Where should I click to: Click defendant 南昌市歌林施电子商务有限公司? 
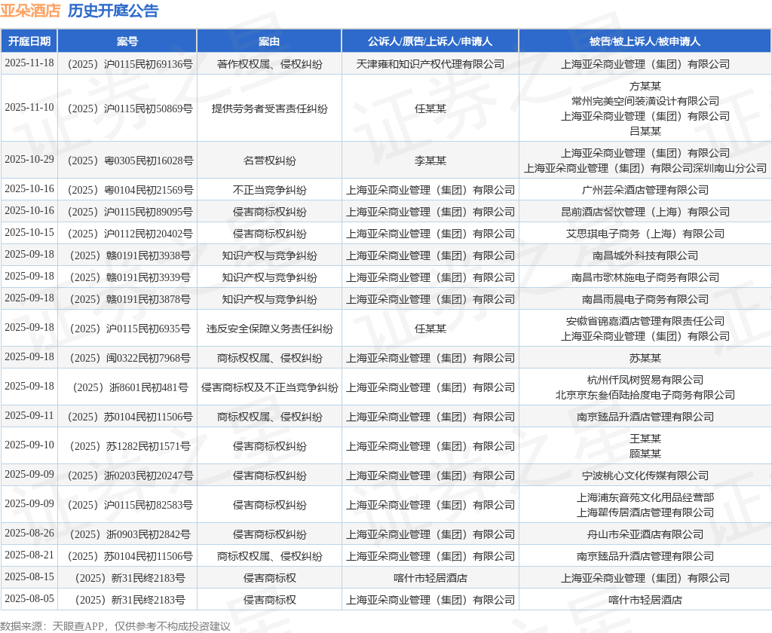pyautogui.click(x=645, y=277)
